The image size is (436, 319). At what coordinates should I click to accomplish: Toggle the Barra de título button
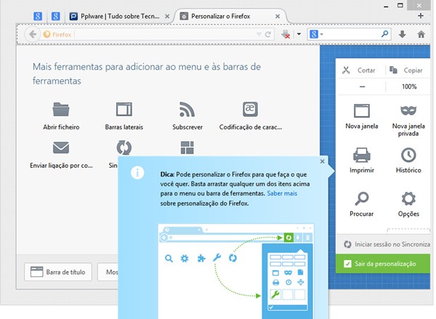(x=58, y=272)
